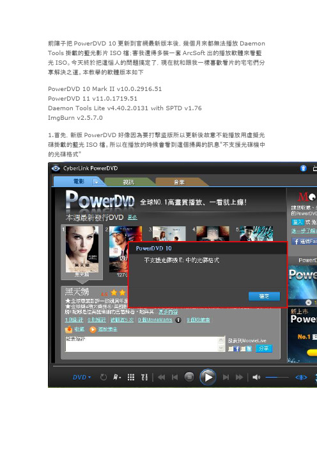Click the Facebook icon under 發表到MoovieLive
The height and width of the screenshot is (450, 317).
click(237, 349)
